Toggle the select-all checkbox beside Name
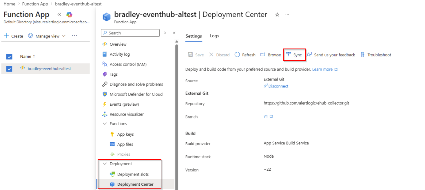The width and height of the screenshot is (425, 190). coord(9,57)
